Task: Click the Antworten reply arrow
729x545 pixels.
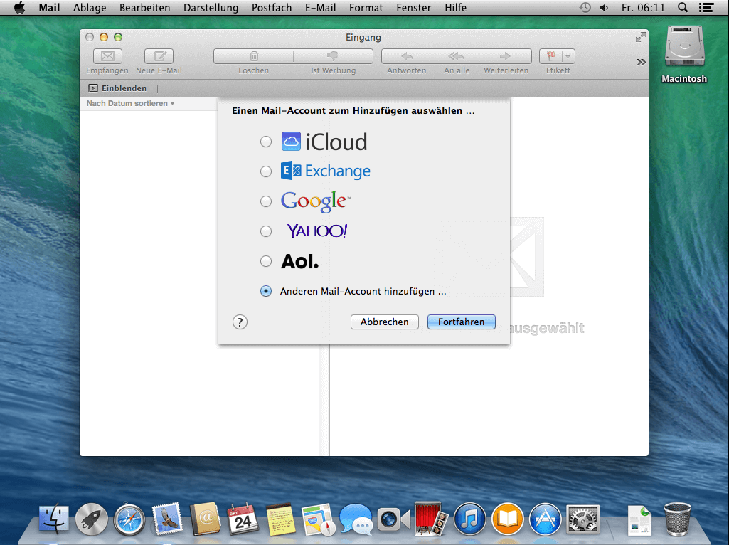Action: 407,56
